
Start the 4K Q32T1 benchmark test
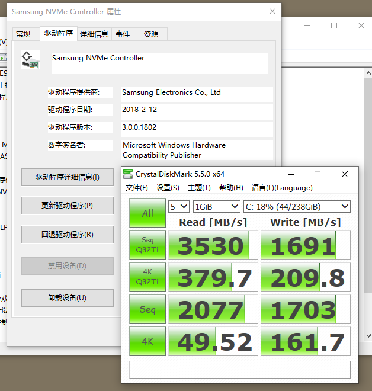147,277
